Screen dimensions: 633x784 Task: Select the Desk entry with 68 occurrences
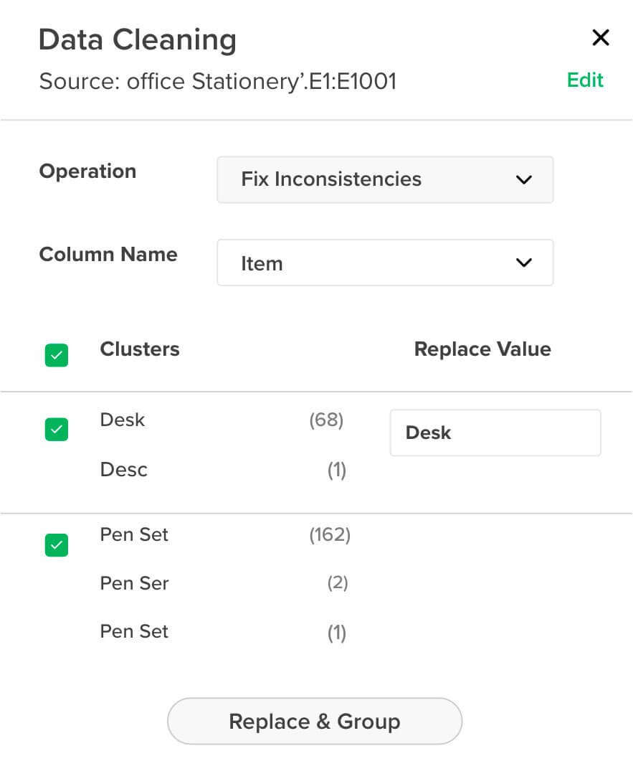[123, 420]
